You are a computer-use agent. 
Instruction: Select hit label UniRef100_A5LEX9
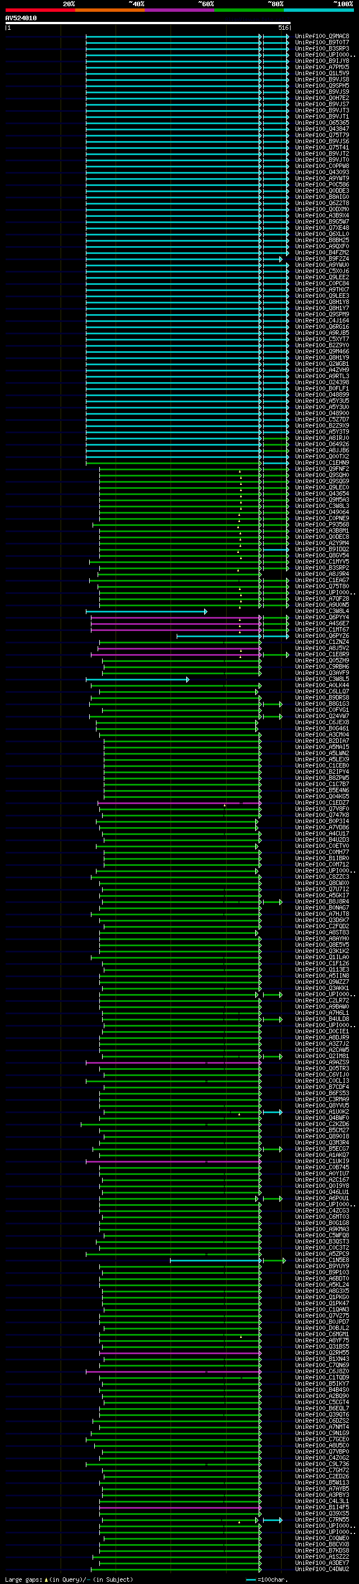click(322, 760)
